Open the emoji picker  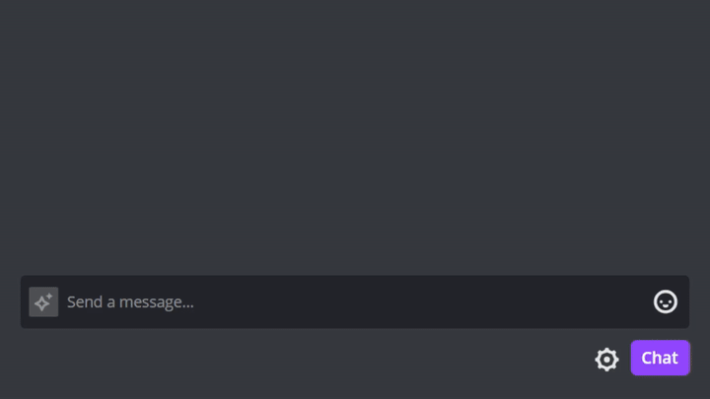[x=666, y=301]
